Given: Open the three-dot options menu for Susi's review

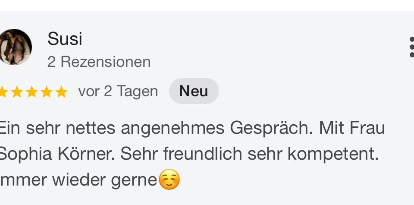Looking at the screenshot, I should click(x=411, y=47).
